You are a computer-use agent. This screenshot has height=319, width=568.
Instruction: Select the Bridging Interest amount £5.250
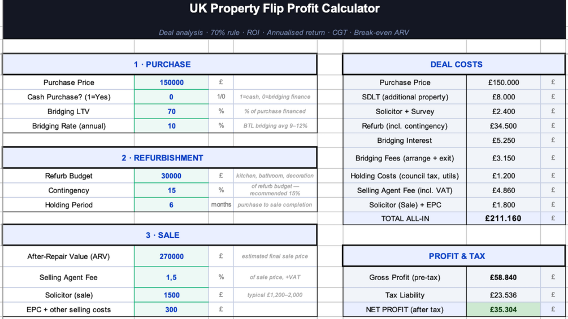click(x=503, y=141)
